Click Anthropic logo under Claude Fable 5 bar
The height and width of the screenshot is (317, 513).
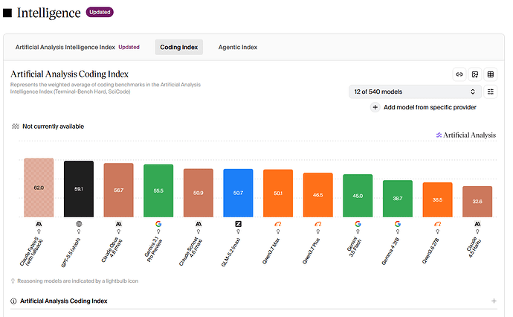pos(39,224)
